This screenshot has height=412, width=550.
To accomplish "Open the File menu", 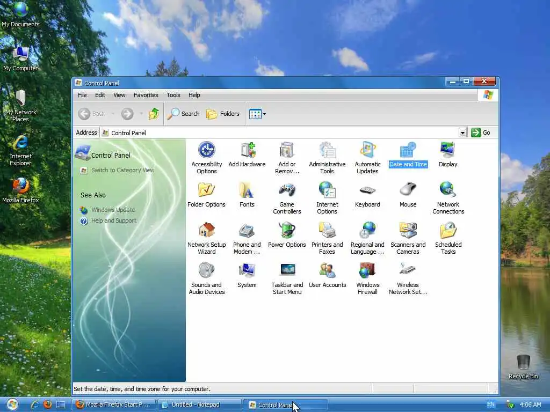I will tap(82, 95).
